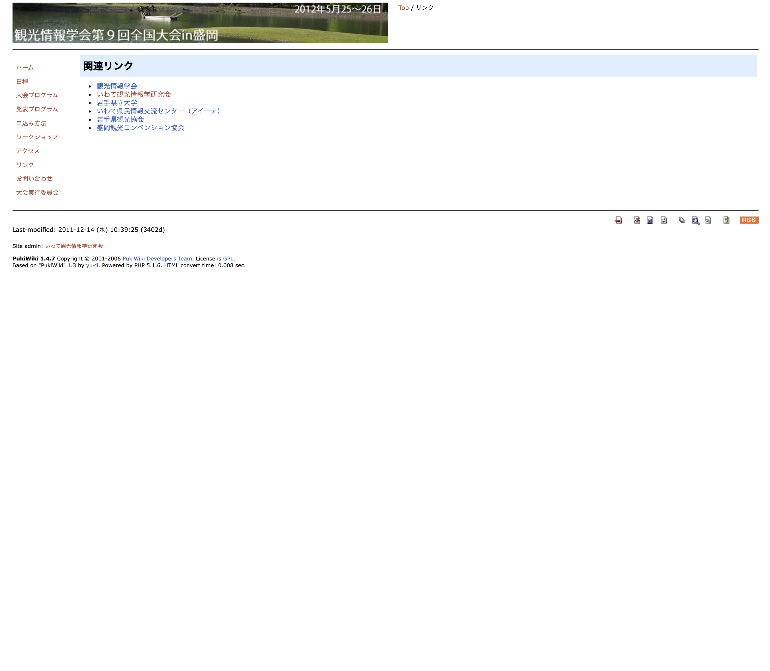Open the ホーム sidebar menu item

click(25, 67)
